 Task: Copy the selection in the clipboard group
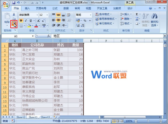[x=14, y=19]
